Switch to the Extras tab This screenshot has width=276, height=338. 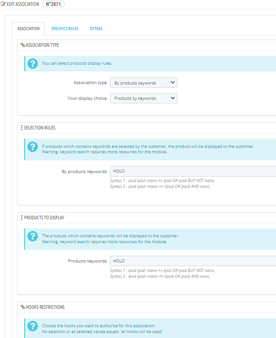[x=96, y=29]
